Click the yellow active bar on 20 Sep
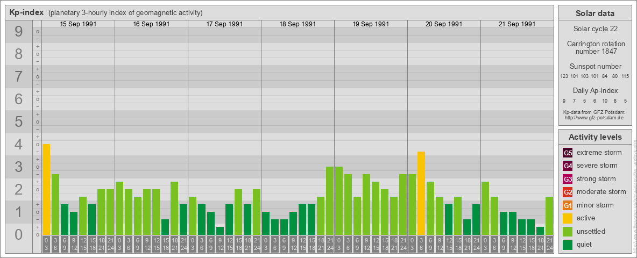The width and height of the screenshot is (637, 258). coord(421,193)
